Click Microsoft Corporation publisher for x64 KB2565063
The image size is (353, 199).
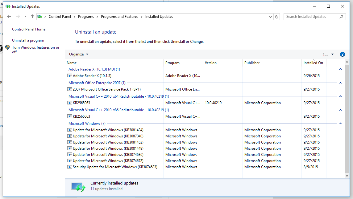(263, 103)
